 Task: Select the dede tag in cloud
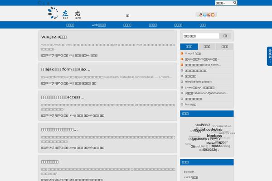216,146
